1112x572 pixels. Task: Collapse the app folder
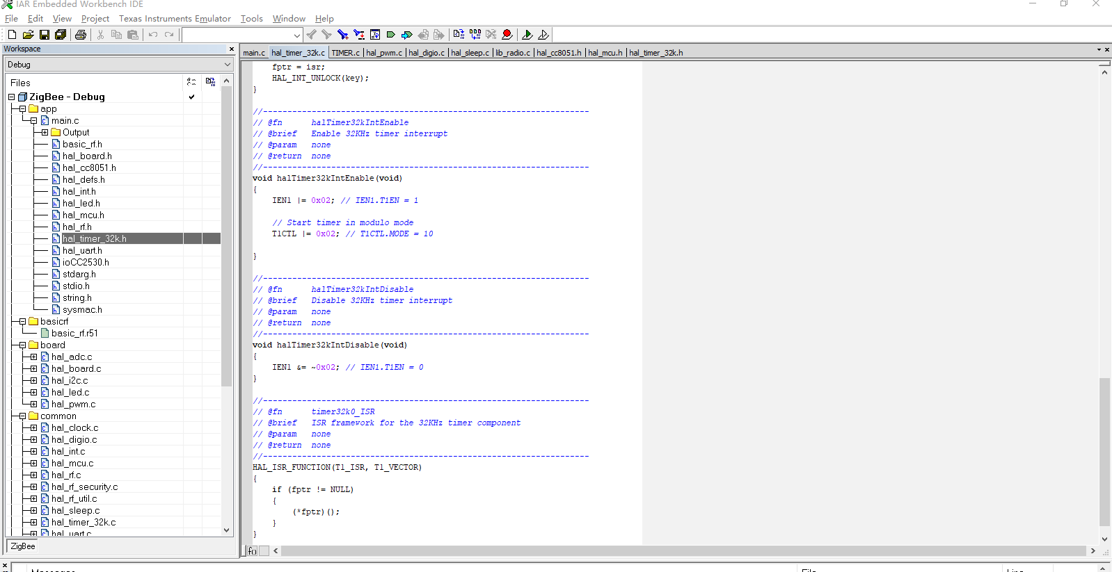(22, 109)
